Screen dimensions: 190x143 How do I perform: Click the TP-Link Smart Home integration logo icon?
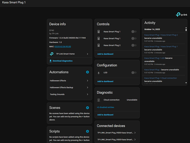click(x=52, y=54)
